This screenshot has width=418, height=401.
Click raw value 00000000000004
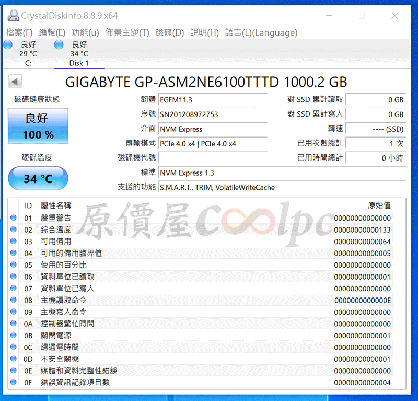[362, 383]
